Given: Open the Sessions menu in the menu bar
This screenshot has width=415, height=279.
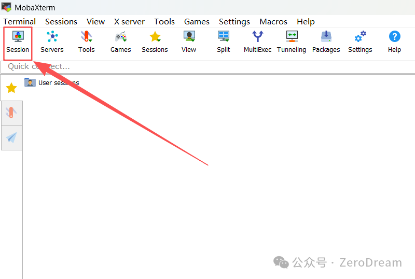Looking at the screenshot, I should (x=61, y=21).
